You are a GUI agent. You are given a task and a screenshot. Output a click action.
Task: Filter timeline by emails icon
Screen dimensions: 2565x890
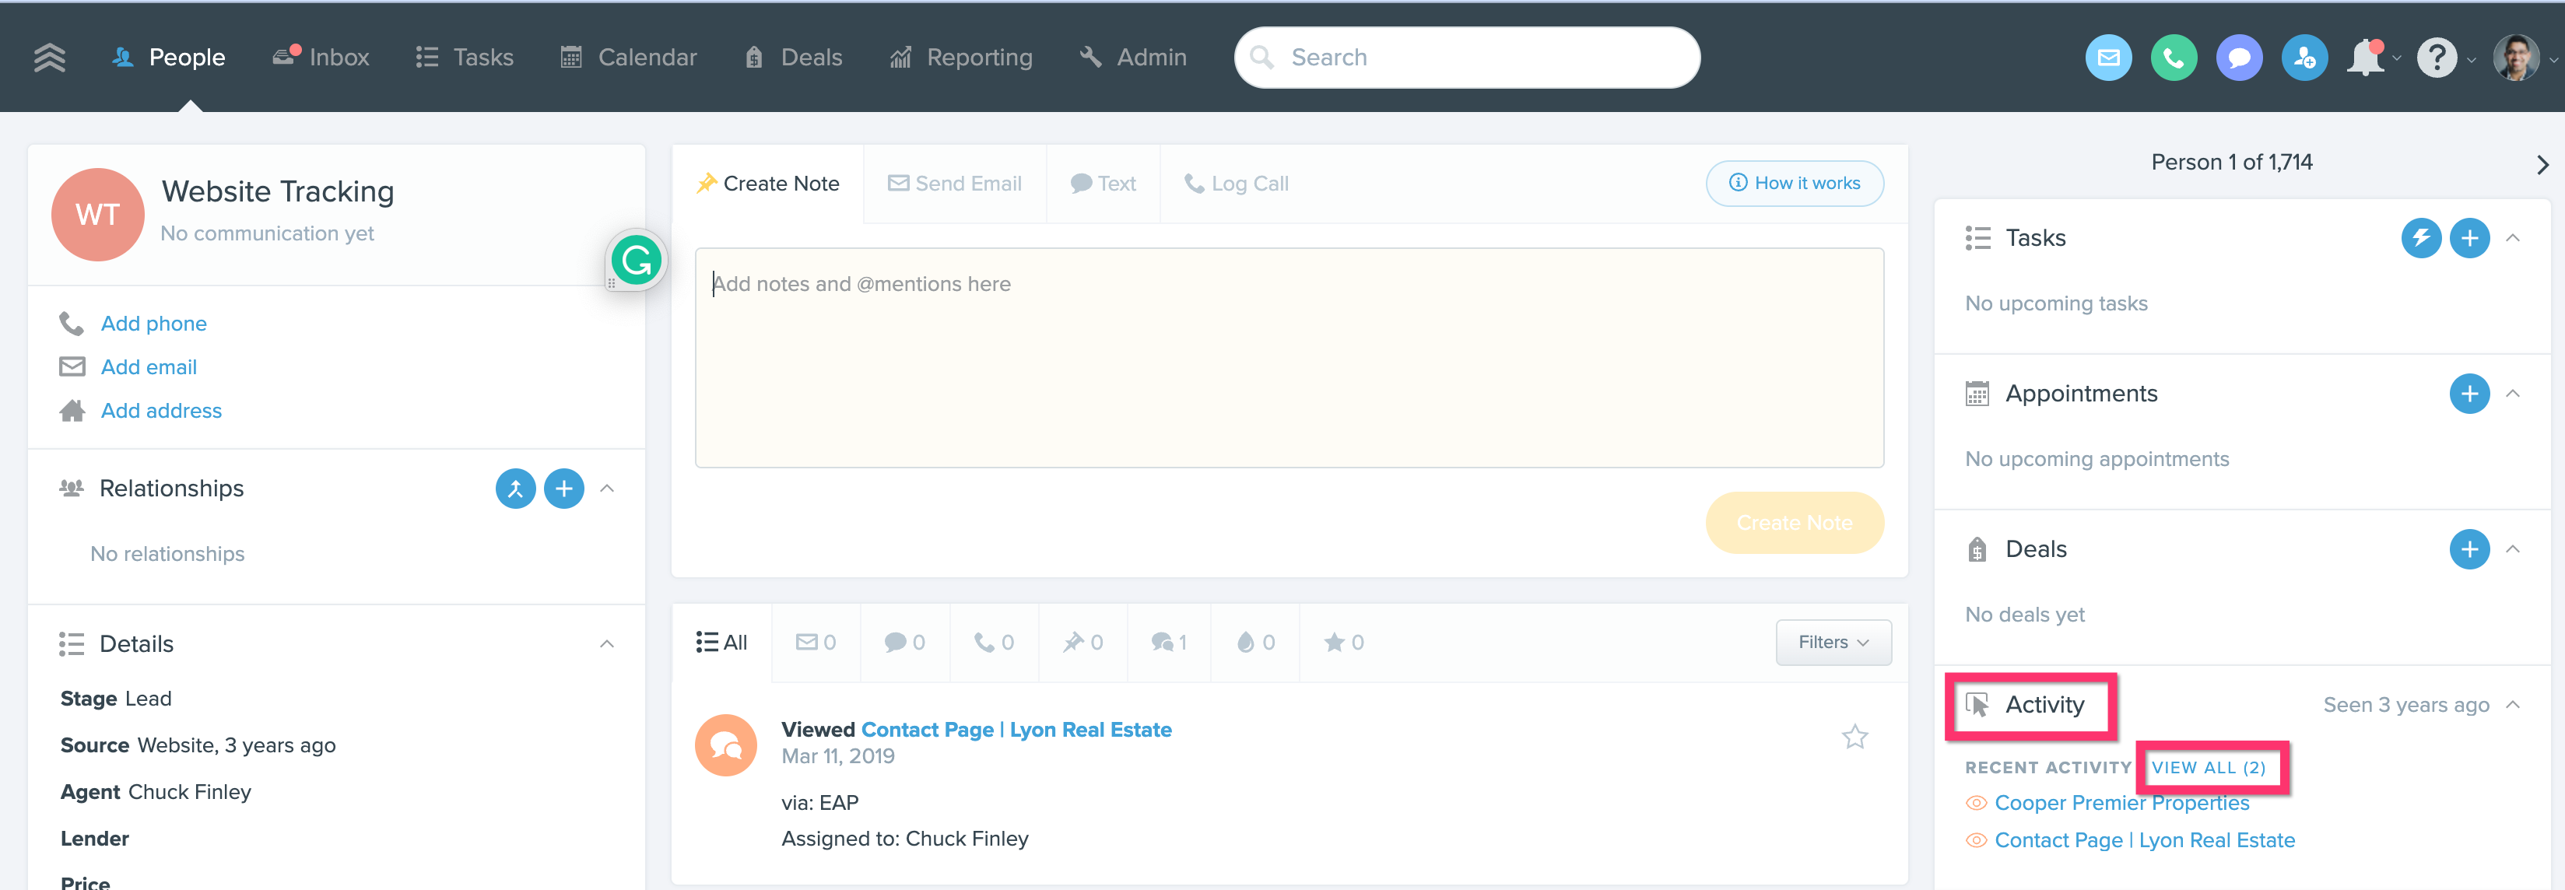[816, 642]
